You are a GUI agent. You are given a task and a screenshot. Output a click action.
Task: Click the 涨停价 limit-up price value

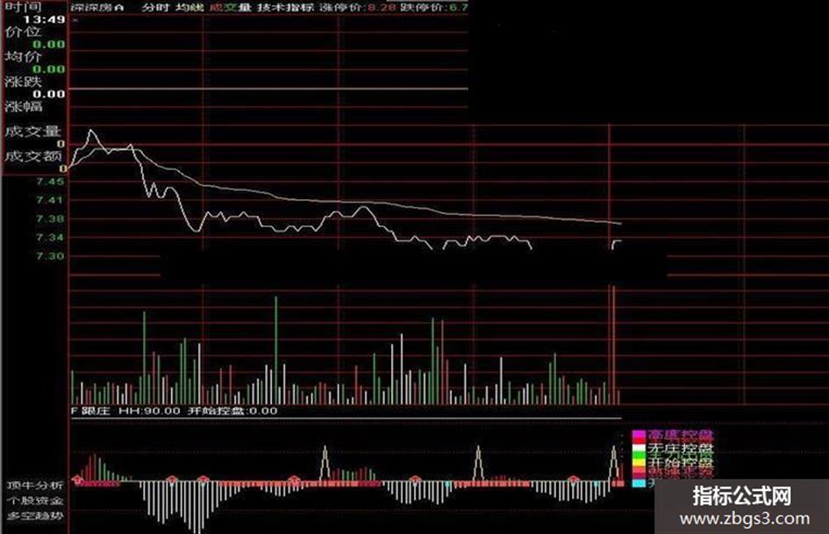click(382, 7)
